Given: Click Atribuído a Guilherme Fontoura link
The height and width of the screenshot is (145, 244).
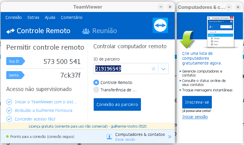Looking at the screenshot, I should [43, 110].
